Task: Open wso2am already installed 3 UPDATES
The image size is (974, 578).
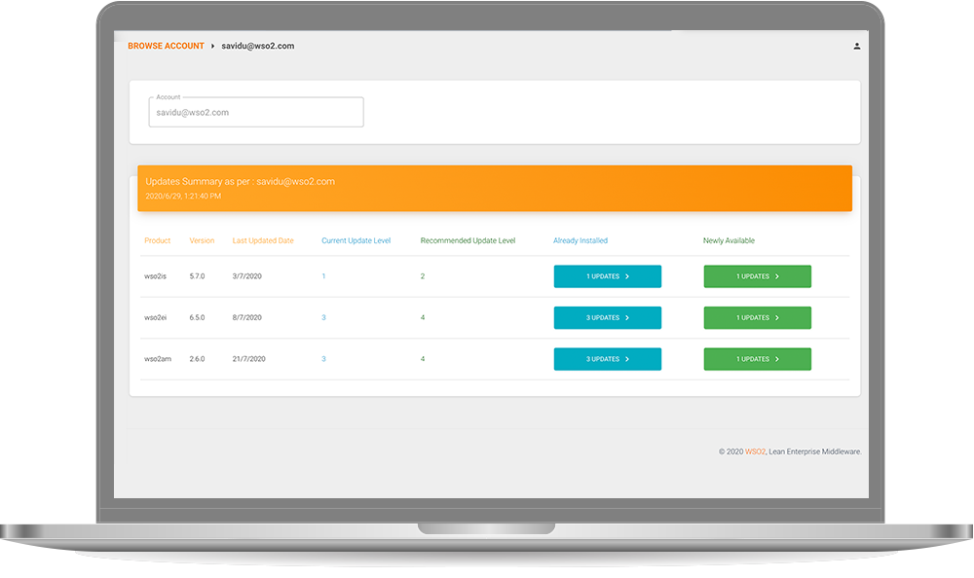Action: 608,359
